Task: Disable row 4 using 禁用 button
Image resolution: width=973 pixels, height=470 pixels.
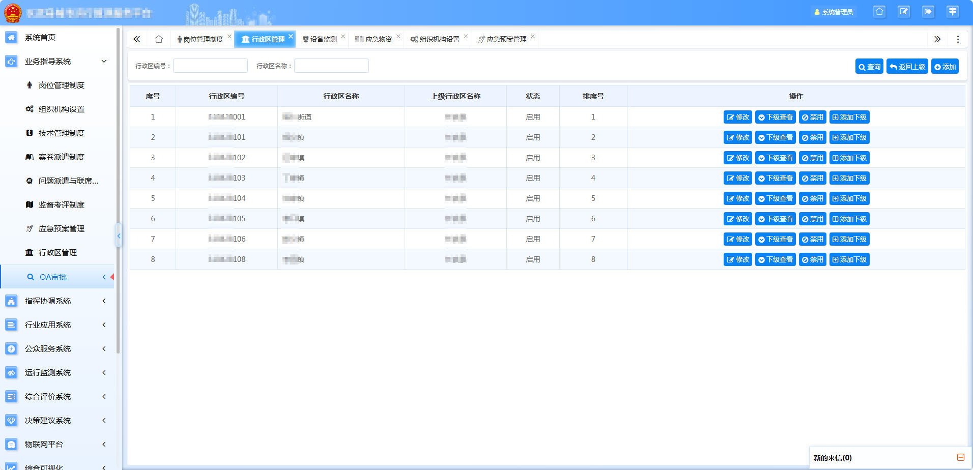Action: 812,178
